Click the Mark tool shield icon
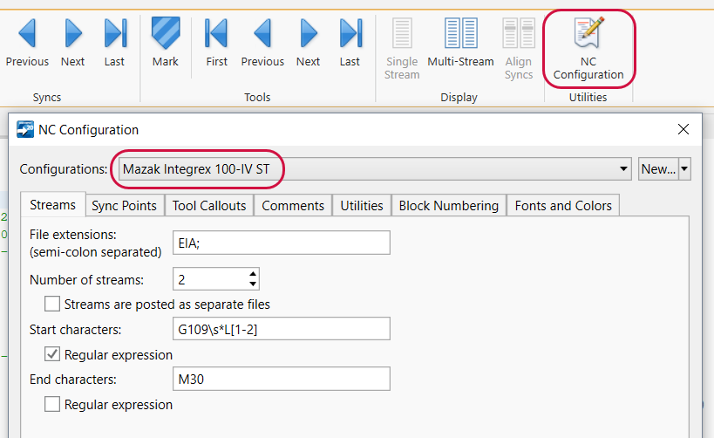 (166, 33)
